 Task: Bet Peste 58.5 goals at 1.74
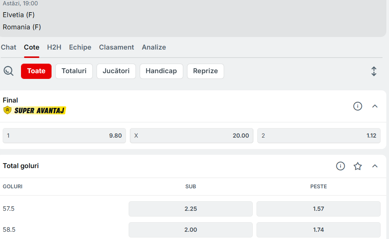318,230
